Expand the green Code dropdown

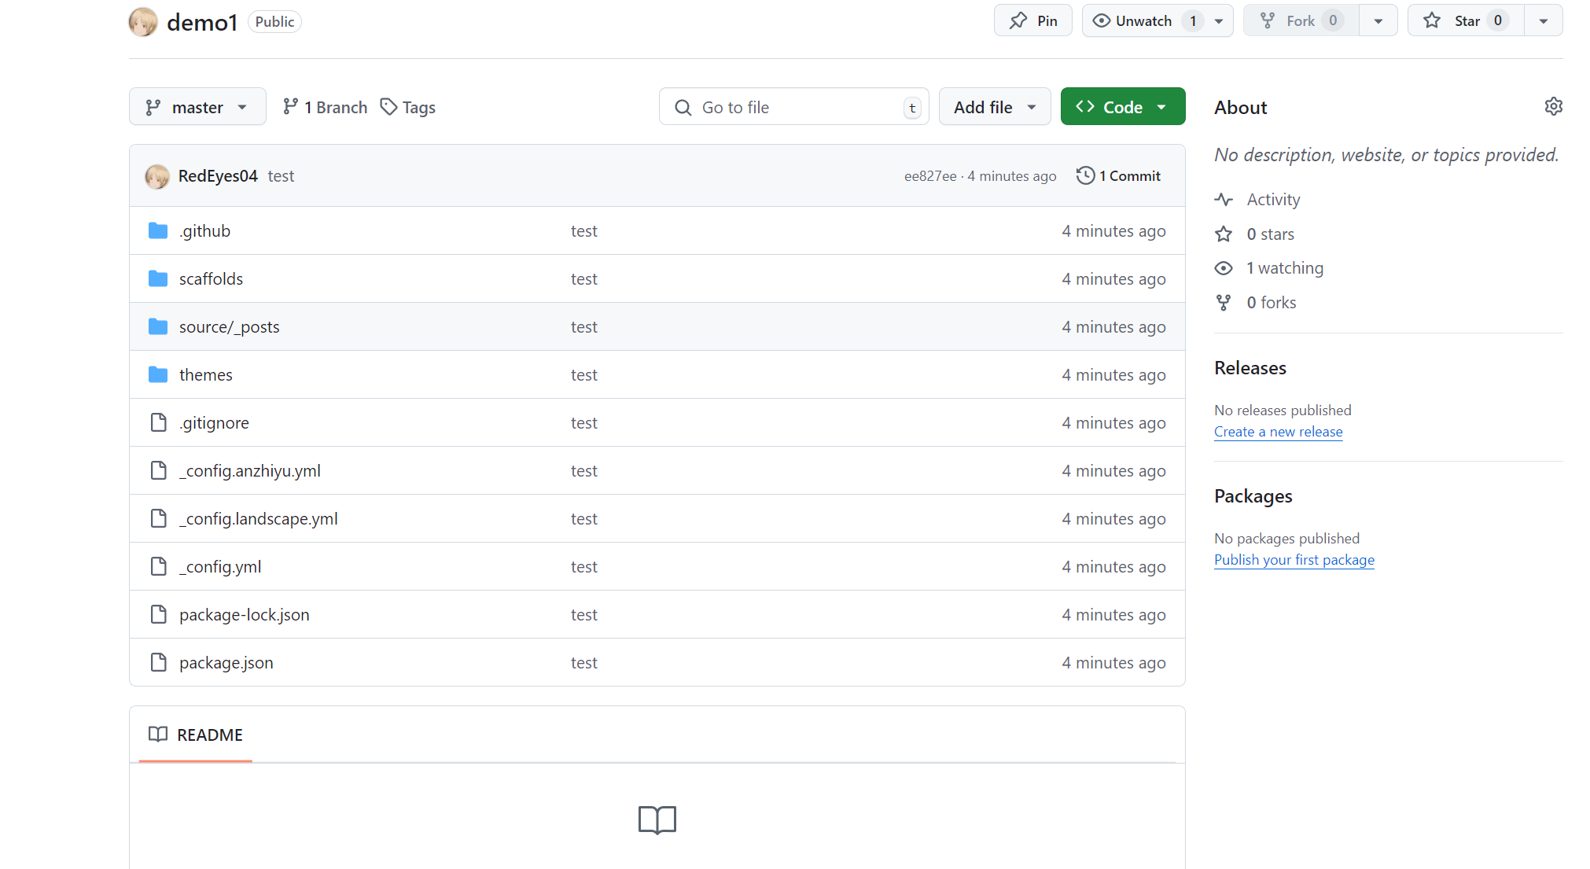[1122, 107]
